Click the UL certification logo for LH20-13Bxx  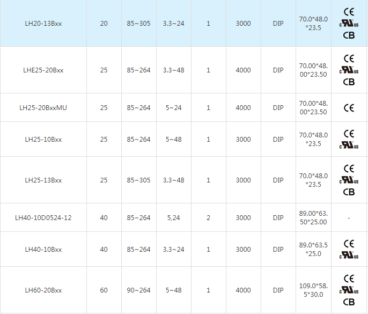pyautogui.click(x=349, y=24)
